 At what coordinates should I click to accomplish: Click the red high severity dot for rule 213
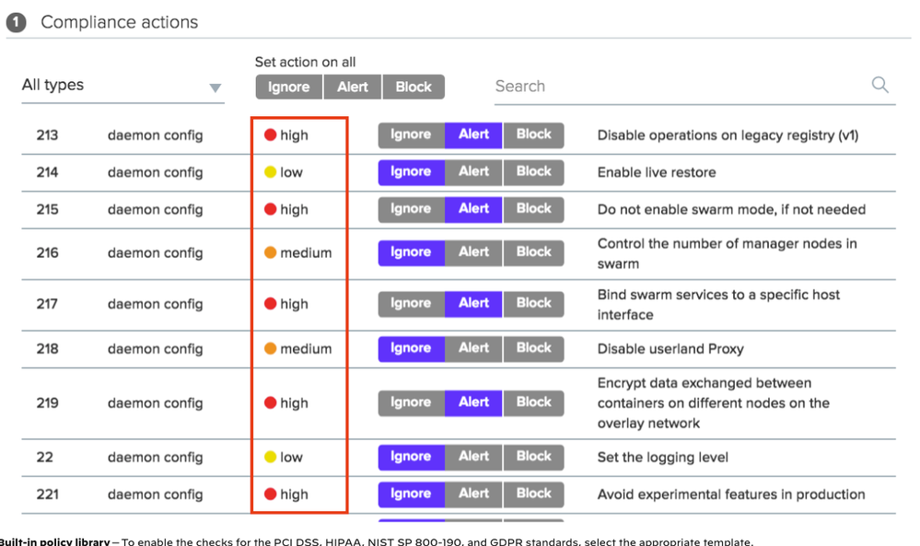click(x=271, y=135)
